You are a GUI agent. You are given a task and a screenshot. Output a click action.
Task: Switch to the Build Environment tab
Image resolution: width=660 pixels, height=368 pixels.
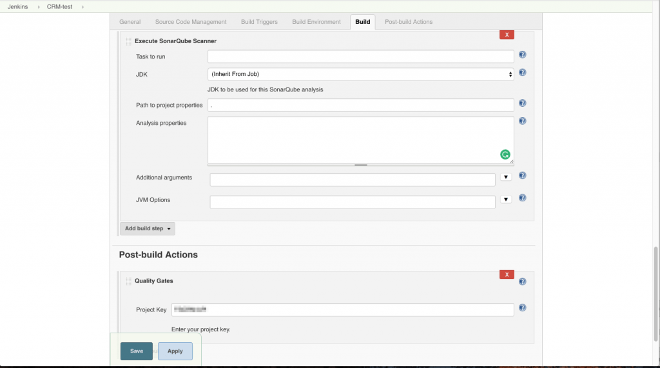tap(316, 22)
